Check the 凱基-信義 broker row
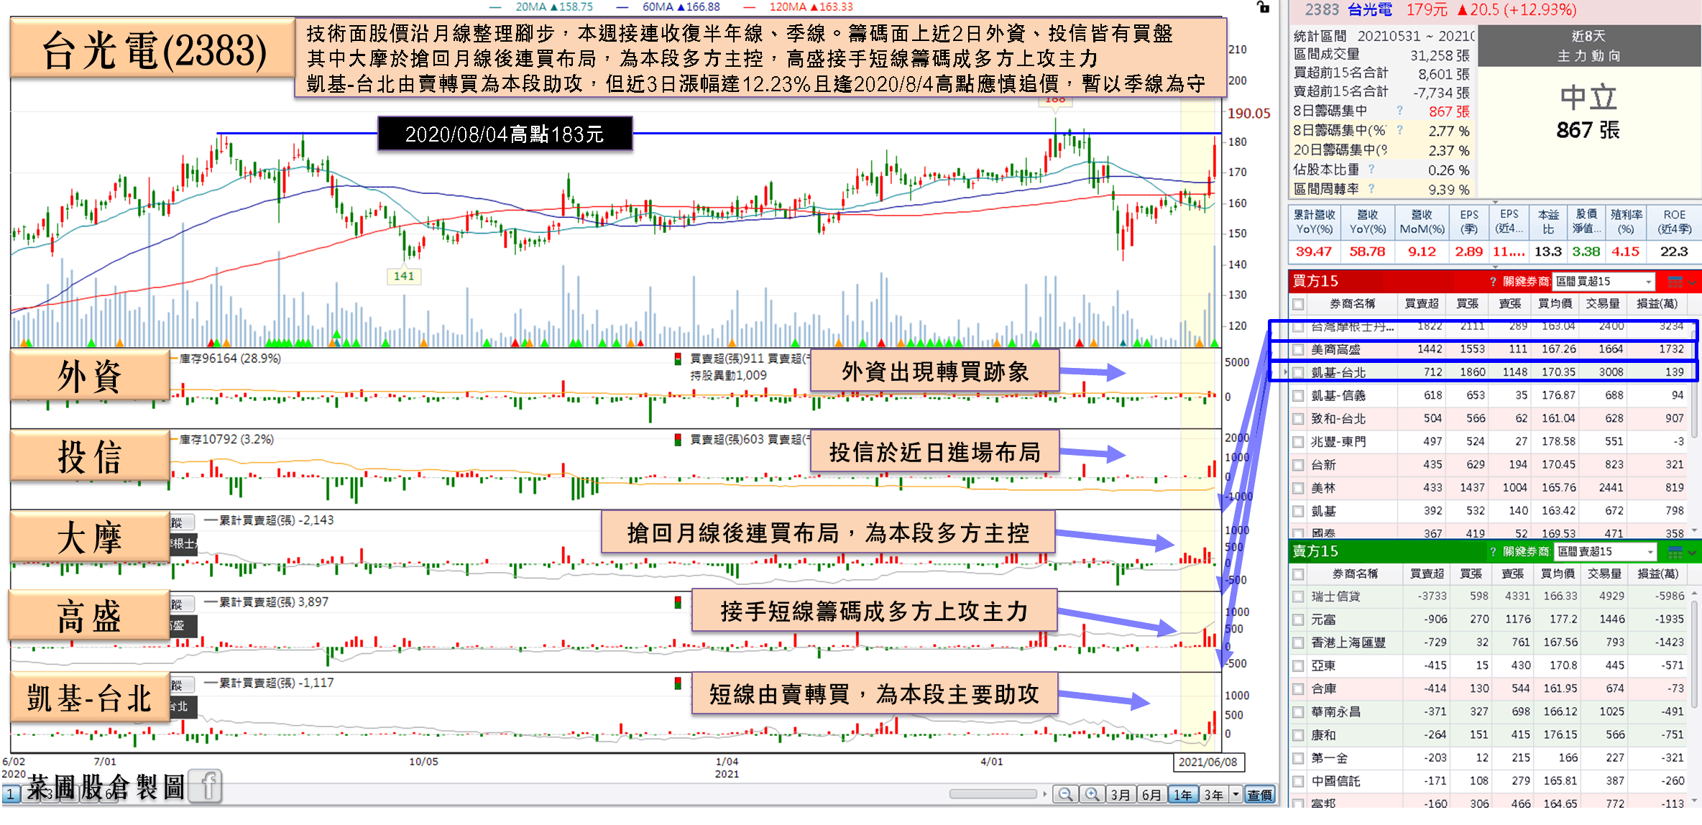 pos(1298,396)
